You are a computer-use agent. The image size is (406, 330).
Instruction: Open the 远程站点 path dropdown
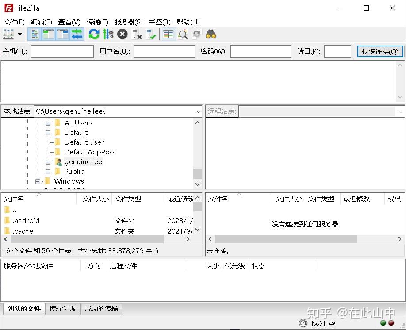[x=401, y=111]
